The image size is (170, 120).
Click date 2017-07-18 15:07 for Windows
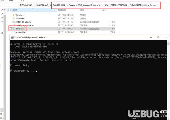(x=66, y=18)
